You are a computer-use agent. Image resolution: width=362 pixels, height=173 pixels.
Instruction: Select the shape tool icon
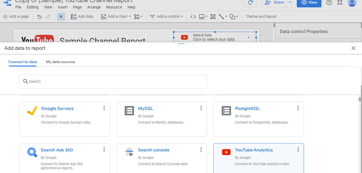tap(232, 17)
